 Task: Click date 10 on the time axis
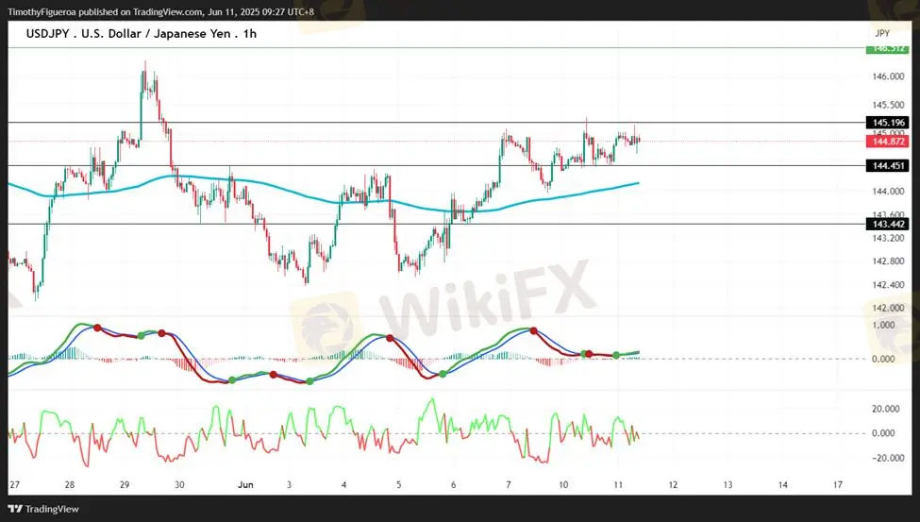(562, 484)
